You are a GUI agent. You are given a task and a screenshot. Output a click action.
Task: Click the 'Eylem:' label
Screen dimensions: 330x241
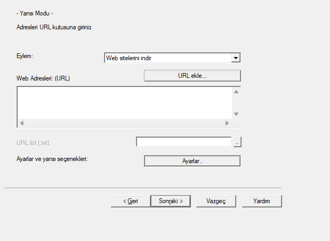pyautogui.click(x=26, y=55)
